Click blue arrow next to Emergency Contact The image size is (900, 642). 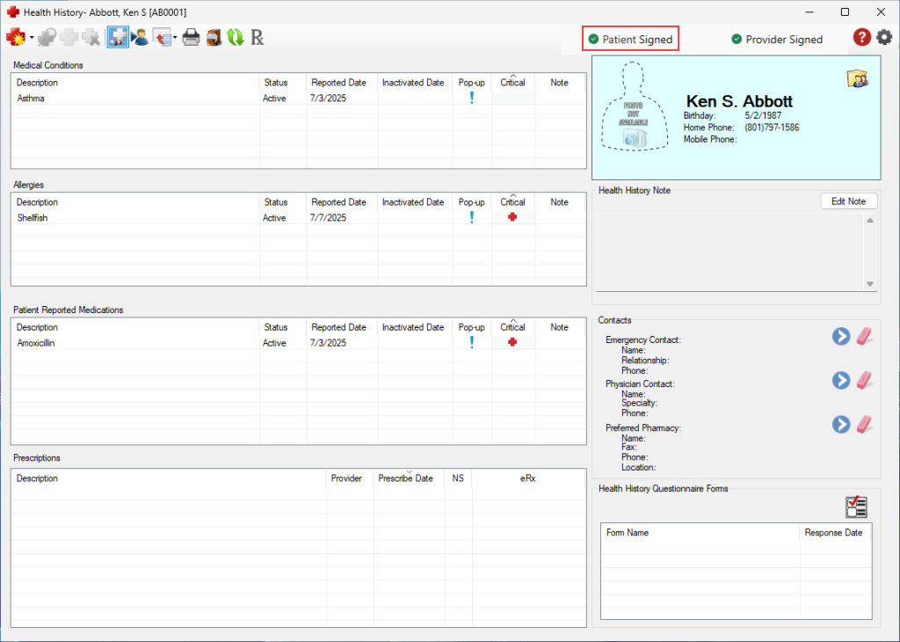coord(841,336)
